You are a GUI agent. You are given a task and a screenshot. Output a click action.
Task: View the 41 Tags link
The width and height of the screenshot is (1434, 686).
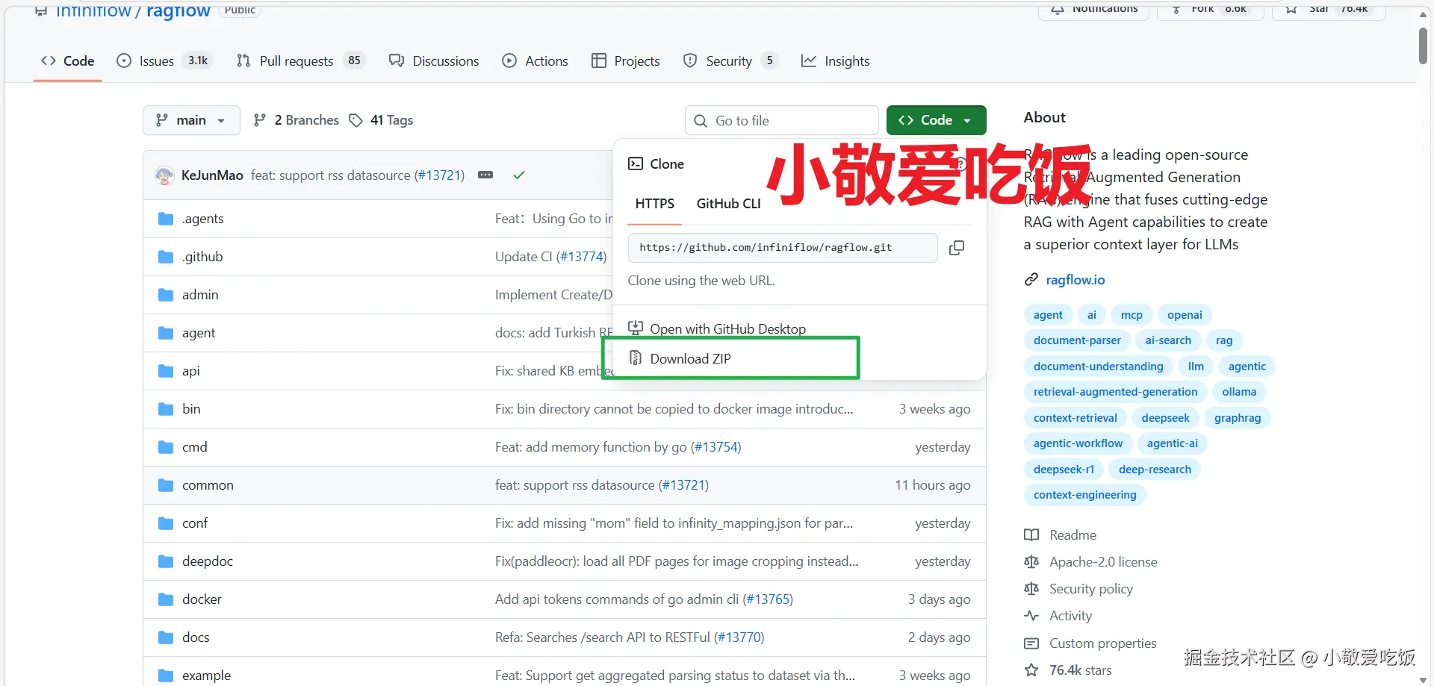pos(381,120)
